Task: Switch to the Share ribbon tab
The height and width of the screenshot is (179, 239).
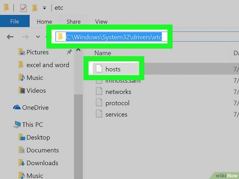Action: (73, 22)
